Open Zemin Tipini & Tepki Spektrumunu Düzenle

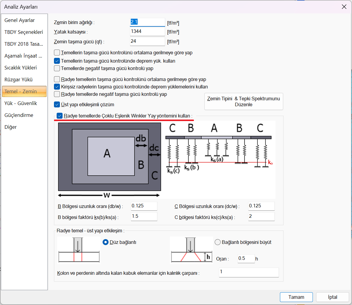pos(243,101)
